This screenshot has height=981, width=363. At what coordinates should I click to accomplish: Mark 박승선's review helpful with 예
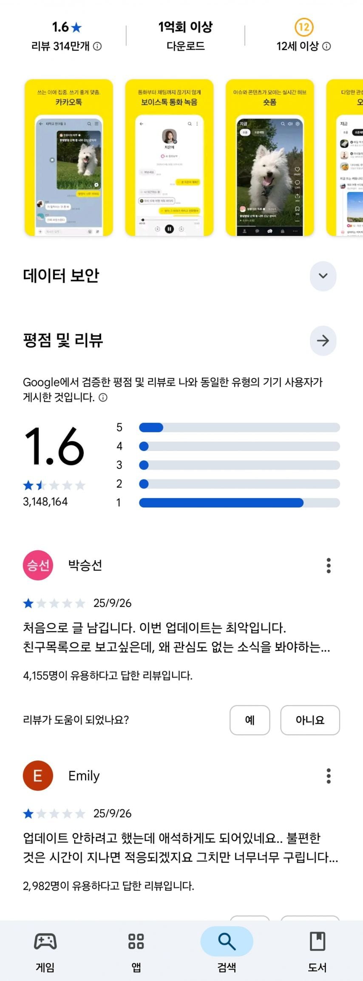point(250,720)
